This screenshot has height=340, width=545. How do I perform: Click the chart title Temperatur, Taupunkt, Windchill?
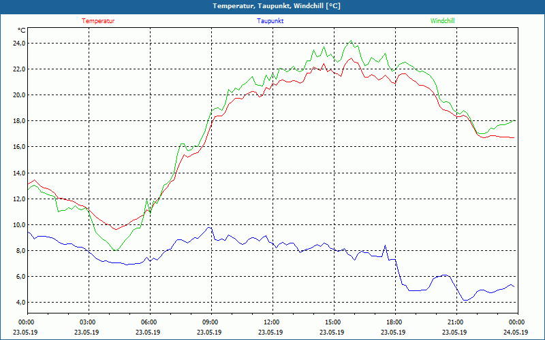277,6
